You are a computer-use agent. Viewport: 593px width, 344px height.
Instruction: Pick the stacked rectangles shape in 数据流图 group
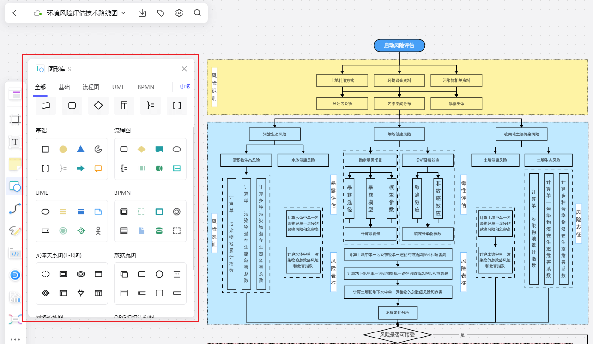124,274
